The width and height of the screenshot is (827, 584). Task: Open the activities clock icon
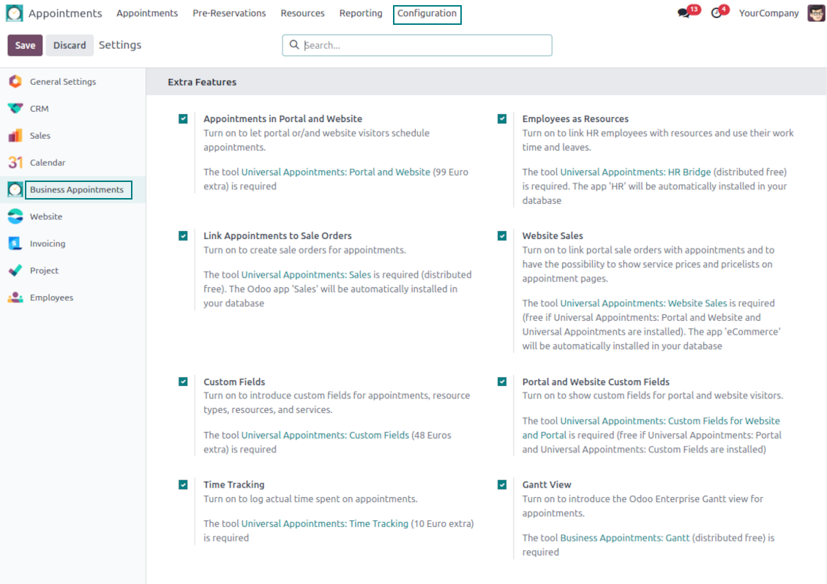pyautogui.click(x=716, y=13)
